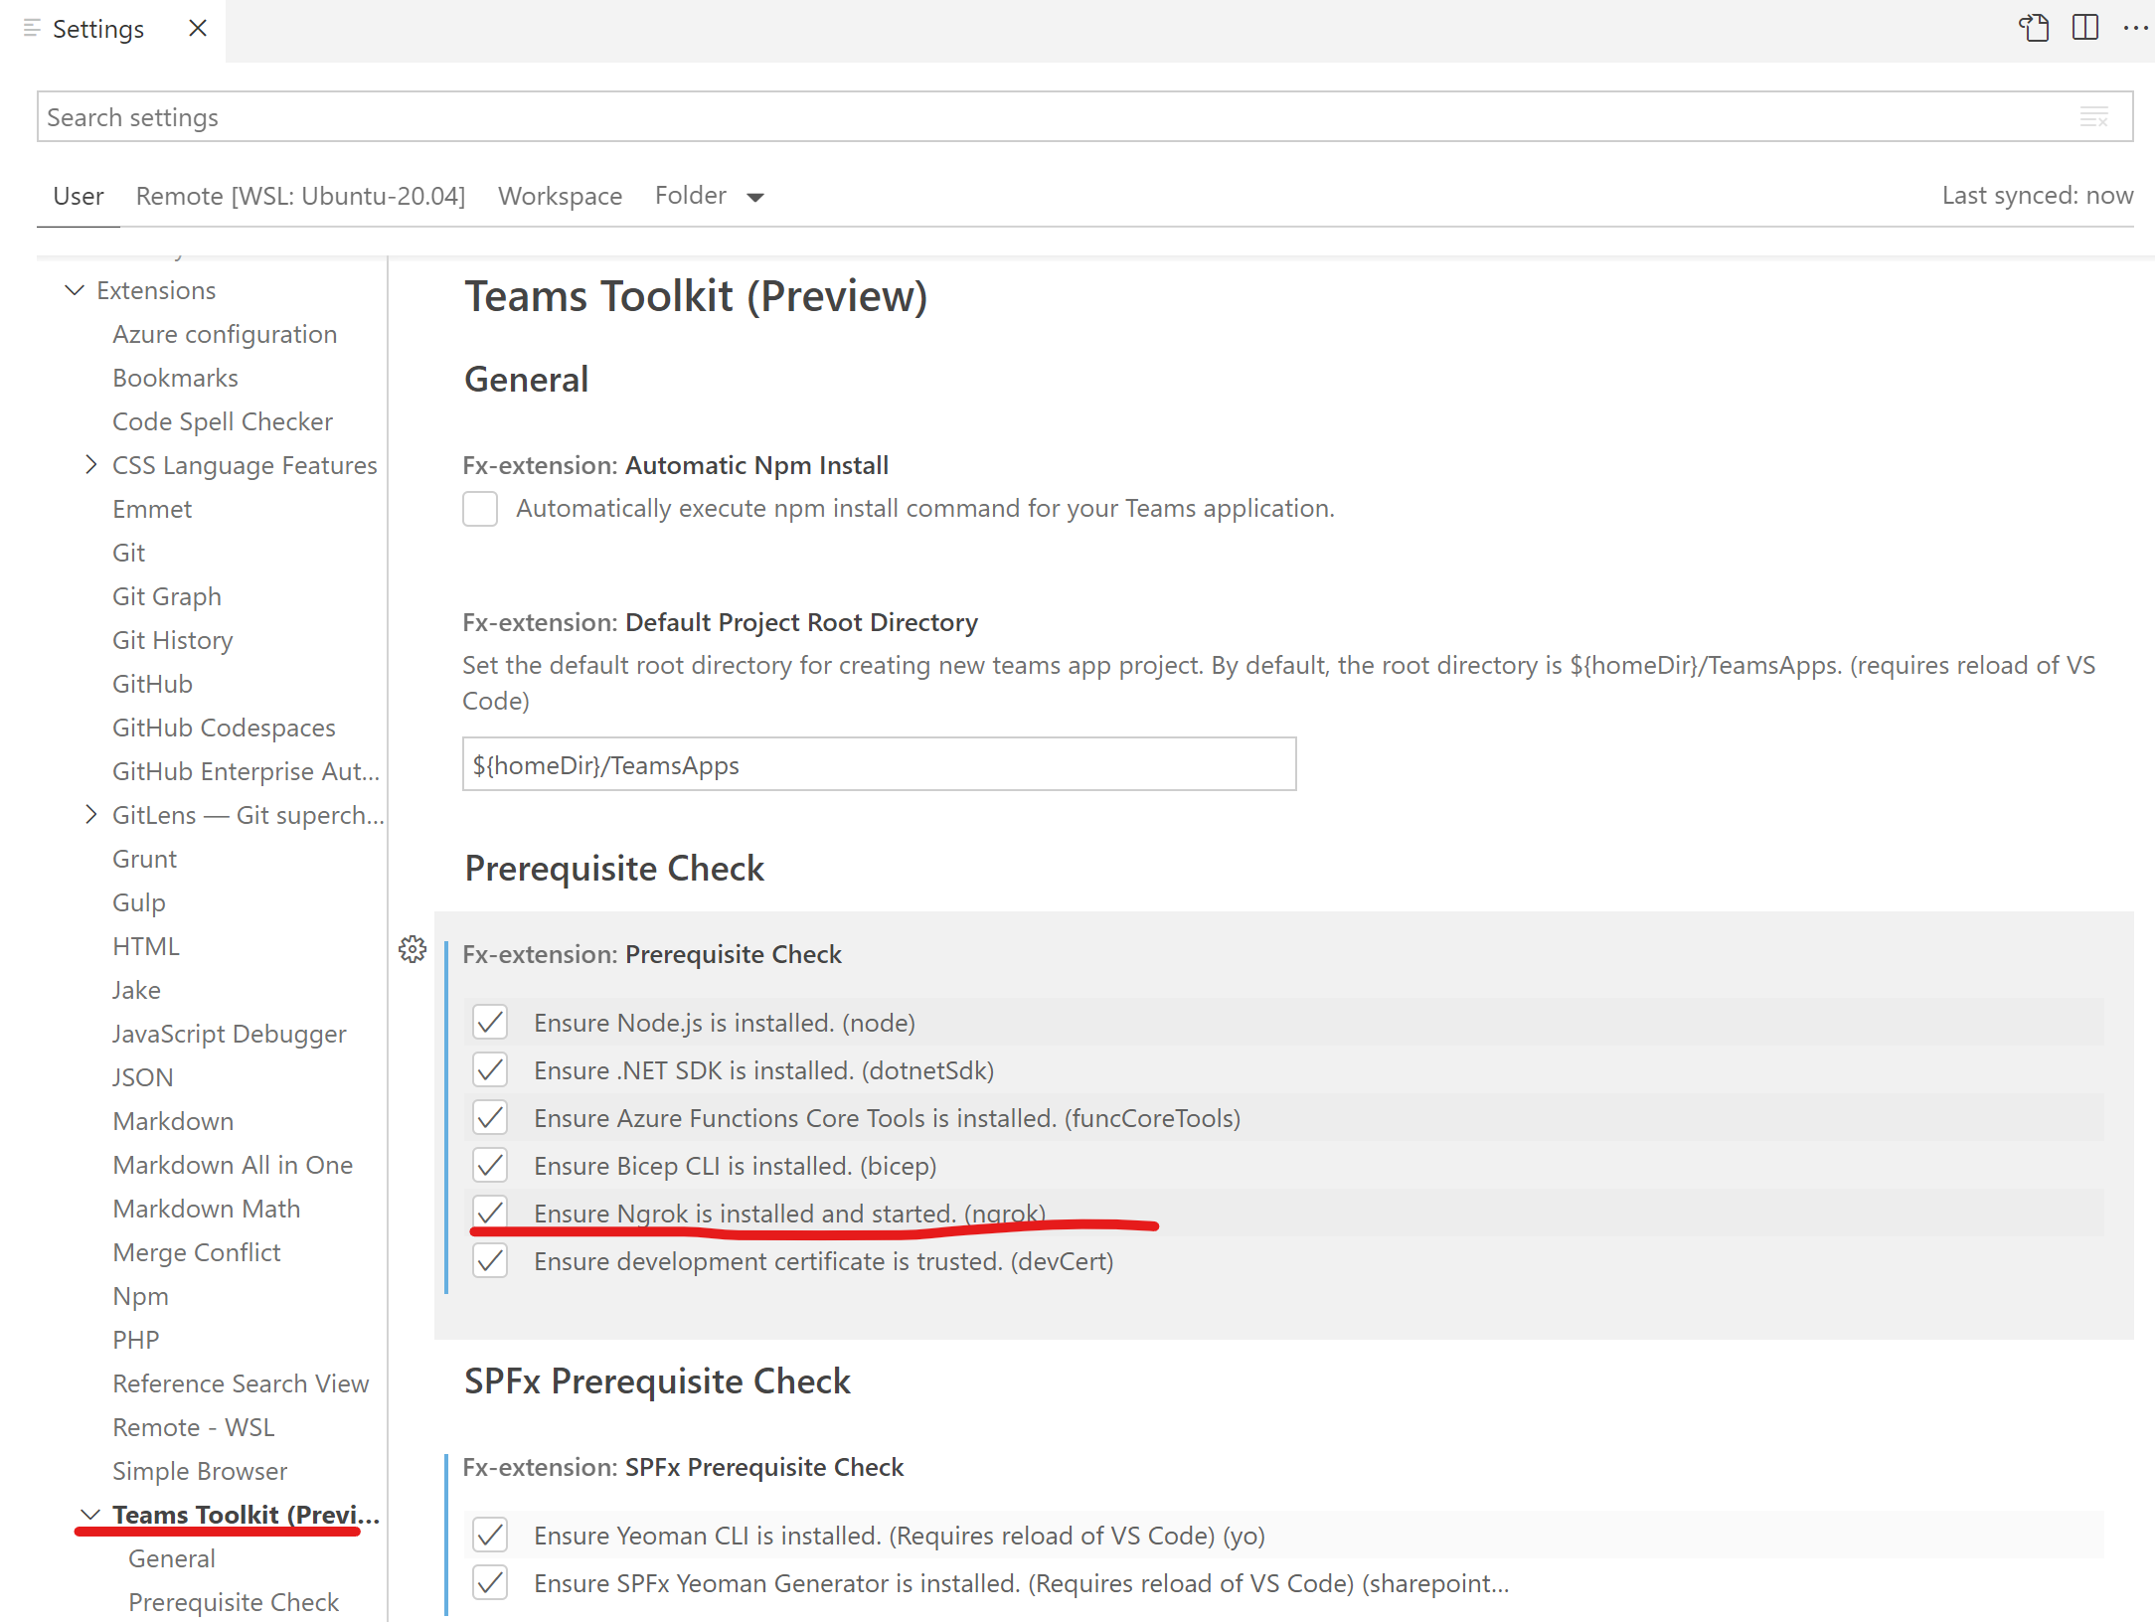The width and height of the screenshot is (2155, 1622).
Task: Open the Folder dropdown
Action: coord(709,195)
